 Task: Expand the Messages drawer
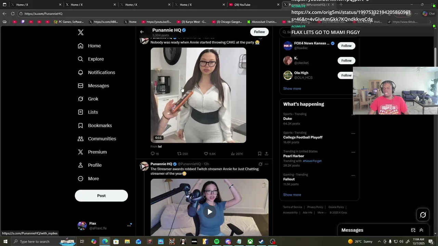click(x=421, y=230)
